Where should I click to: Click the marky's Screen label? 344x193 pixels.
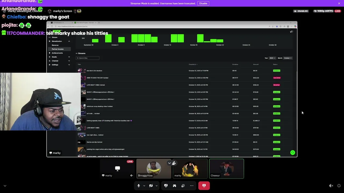pyautogui.click(x=63, y=11)
